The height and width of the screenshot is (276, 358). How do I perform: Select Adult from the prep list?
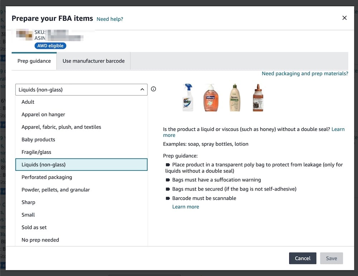(x=28, y=102)
